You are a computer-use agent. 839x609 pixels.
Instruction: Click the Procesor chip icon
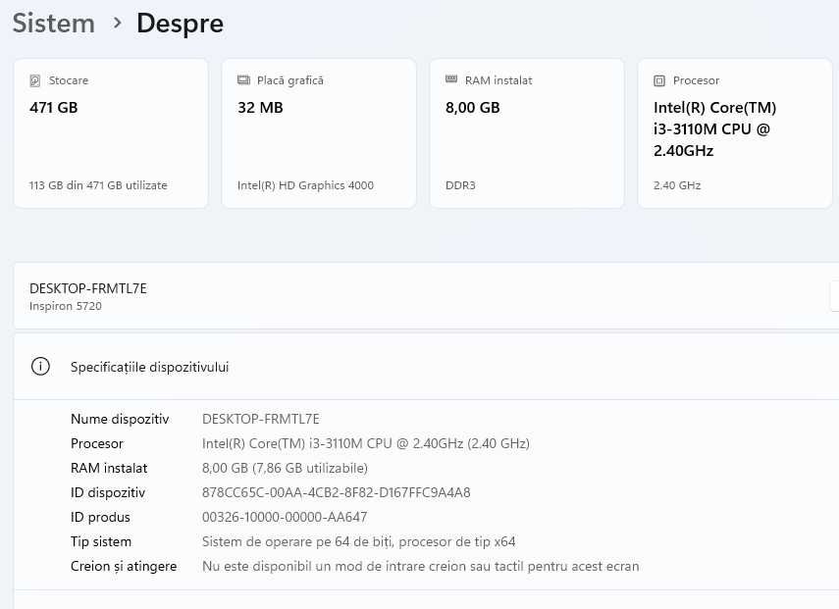tap(659, 80)
